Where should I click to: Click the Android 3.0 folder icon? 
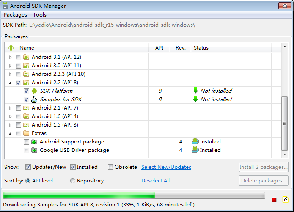click(26, 66)
